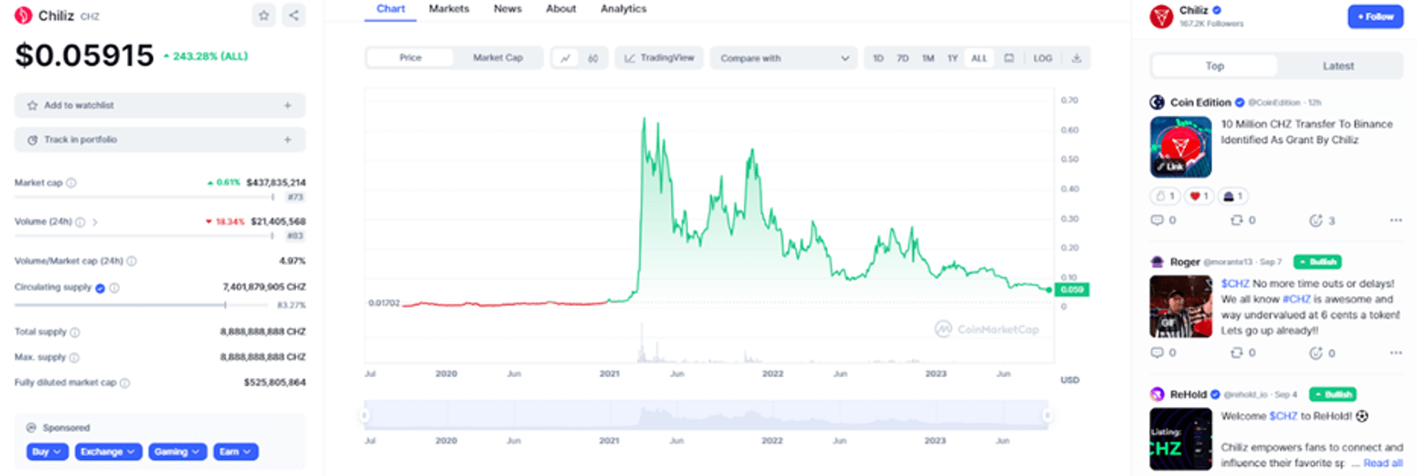Viewport: 1417px width, 476px height.
Task: Open more options on Coin Edition post
Action: tap(1395, 220)
